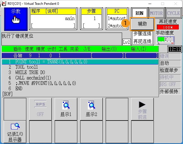The height and width of the screenshot is (144, 183).
Task: Select 夹紧 in green instruction bar
Action: [x=74, y=49]
